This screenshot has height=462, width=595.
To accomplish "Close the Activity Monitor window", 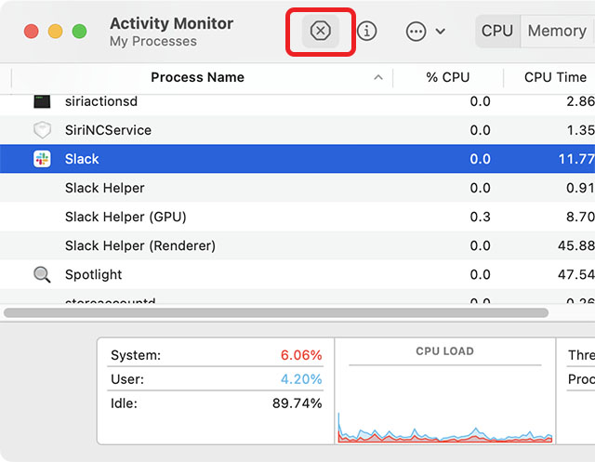I will pos(31,31).
